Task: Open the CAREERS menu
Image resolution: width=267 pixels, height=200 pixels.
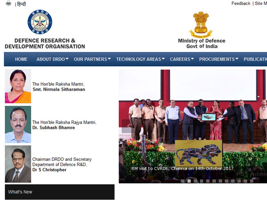Action: point(182,59)
